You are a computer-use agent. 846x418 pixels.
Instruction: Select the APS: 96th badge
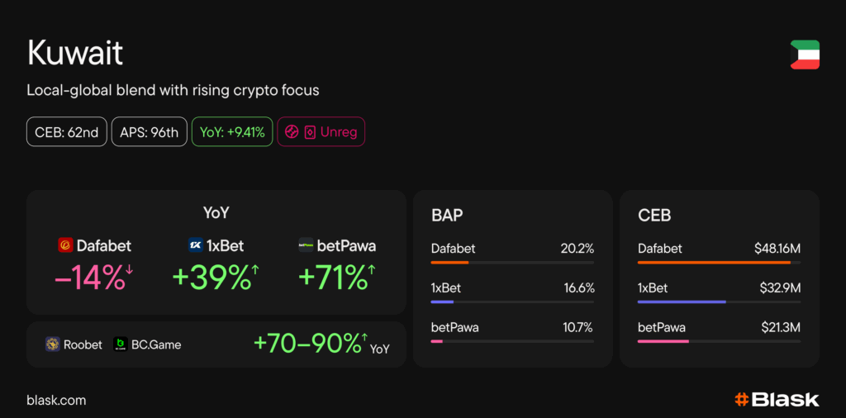click(149, 132)
